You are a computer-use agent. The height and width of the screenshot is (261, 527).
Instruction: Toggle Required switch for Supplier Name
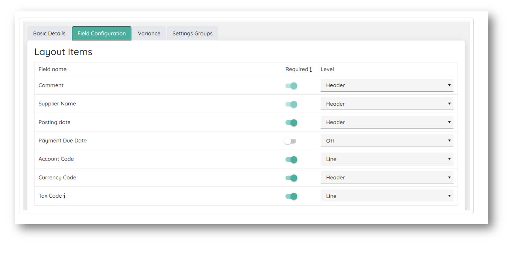click(291, 104)
